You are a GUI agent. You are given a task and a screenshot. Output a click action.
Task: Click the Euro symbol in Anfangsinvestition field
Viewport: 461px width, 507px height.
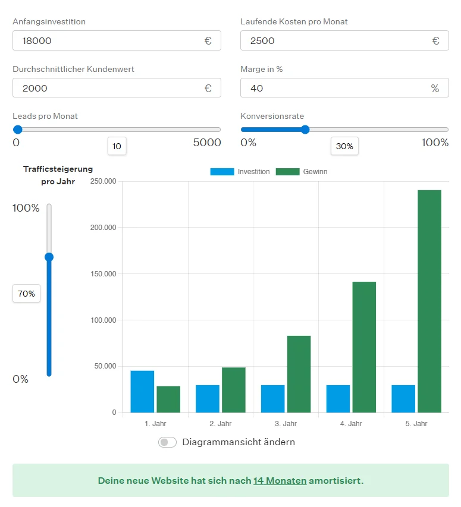tap(208, 40)
